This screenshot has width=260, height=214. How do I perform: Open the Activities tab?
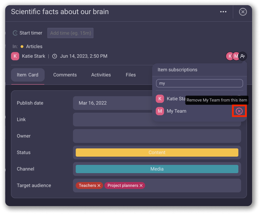coord(101,75)
